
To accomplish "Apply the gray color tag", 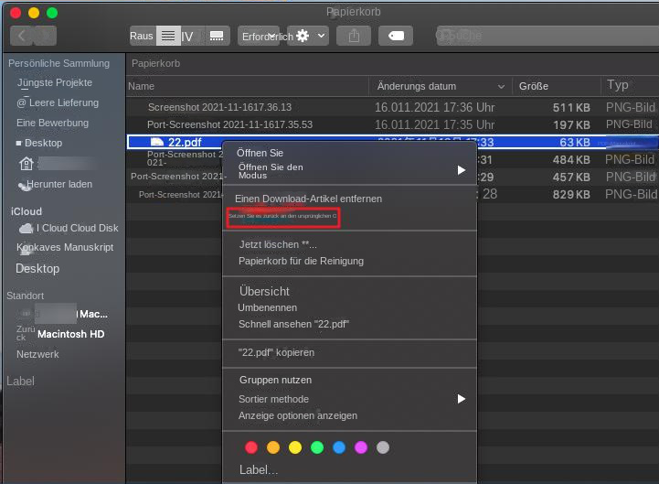I will tap(382, 447).
